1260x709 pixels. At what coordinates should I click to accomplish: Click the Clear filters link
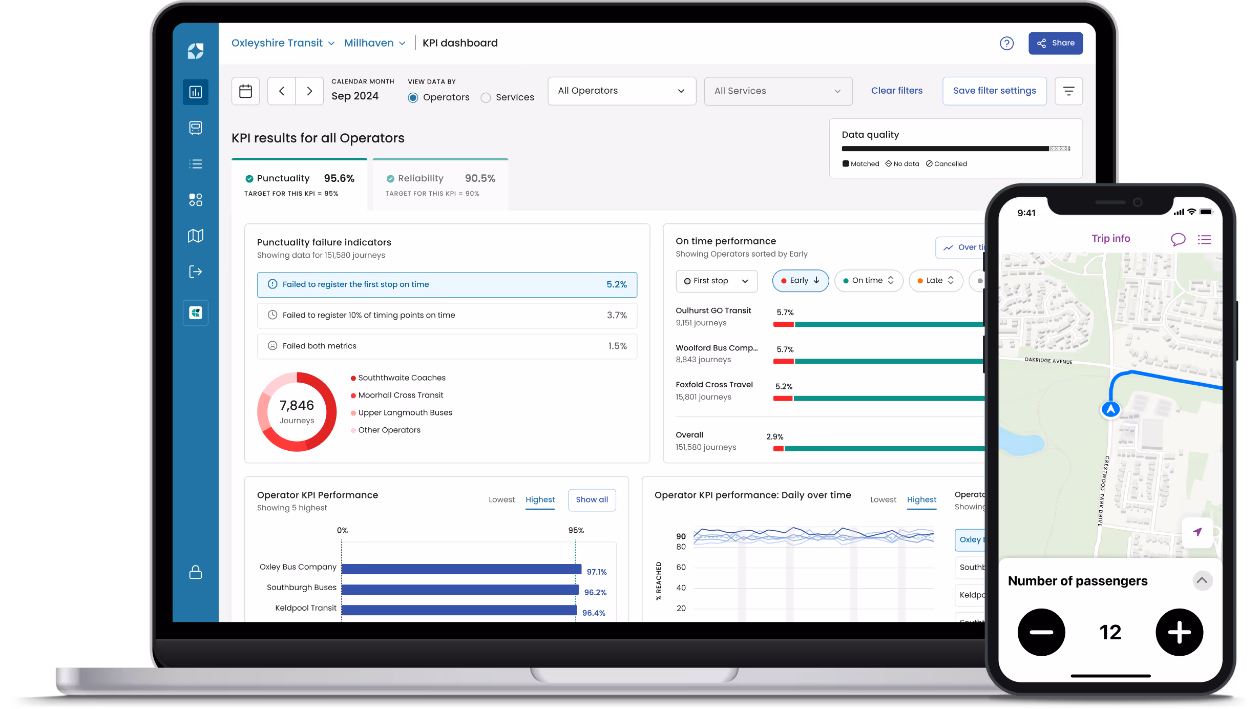(x=896, y=91)
